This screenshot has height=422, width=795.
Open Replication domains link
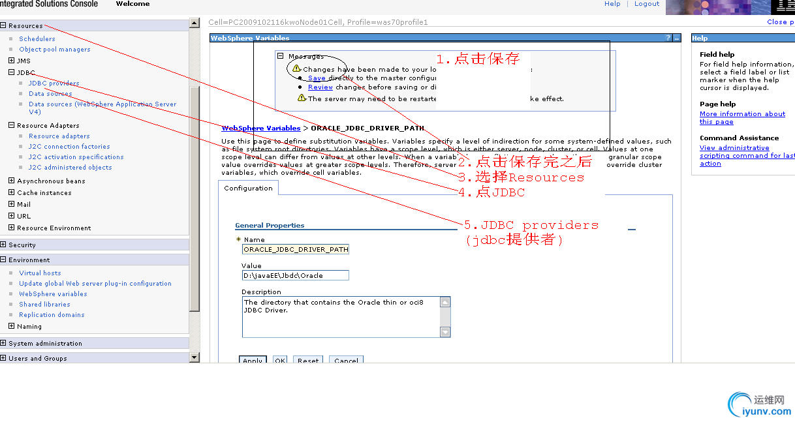pyautogui.click(x=52, y=315)
